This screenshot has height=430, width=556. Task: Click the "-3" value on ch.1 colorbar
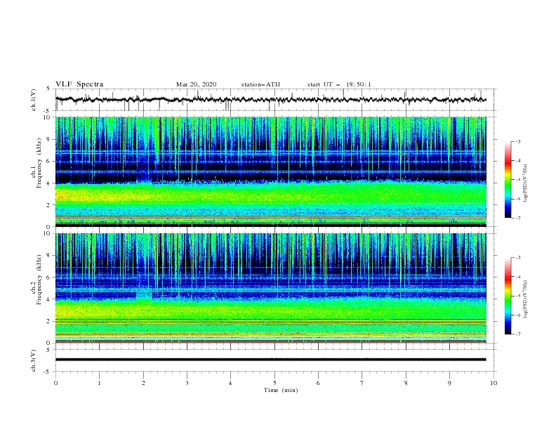pos(518,141)
